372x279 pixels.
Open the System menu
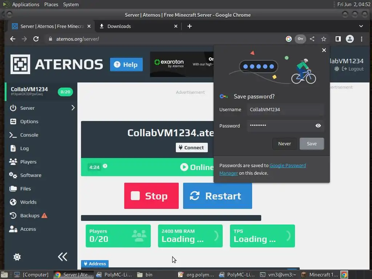71,4
